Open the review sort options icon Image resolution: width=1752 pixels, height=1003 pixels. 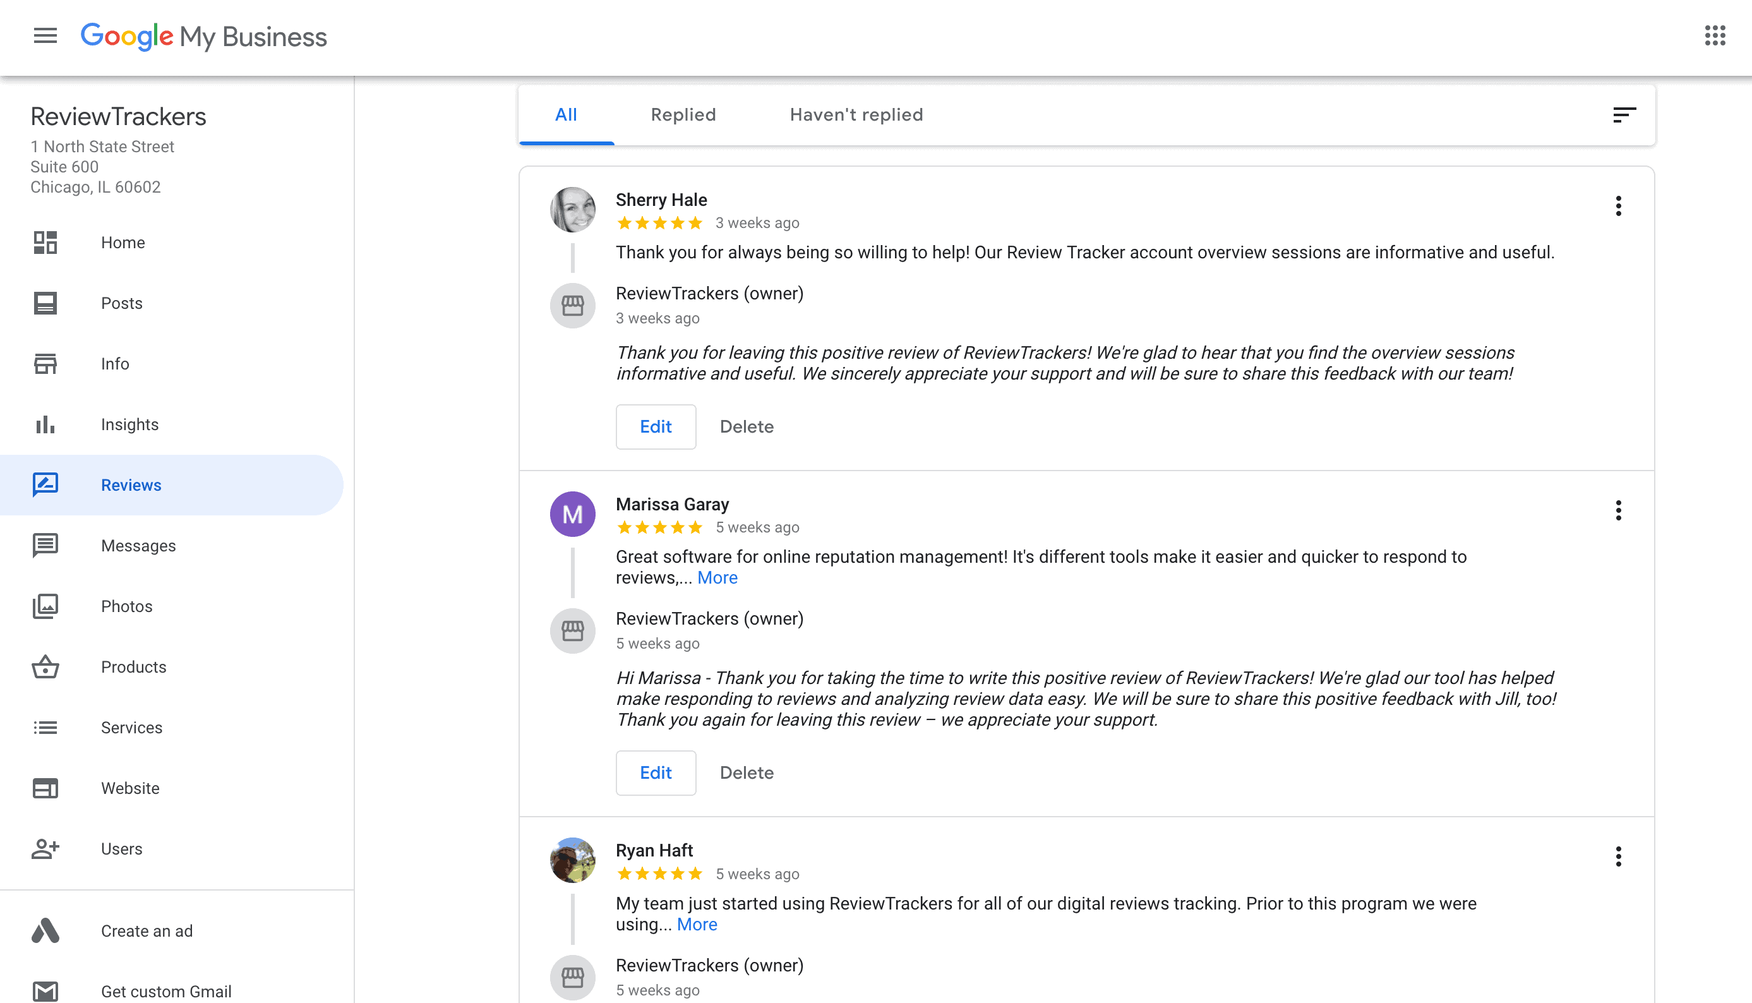coord(1624,115)
